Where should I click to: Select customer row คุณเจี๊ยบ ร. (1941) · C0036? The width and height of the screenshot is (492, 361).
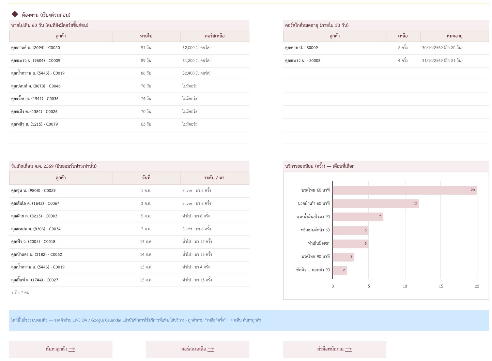[129, 99]
